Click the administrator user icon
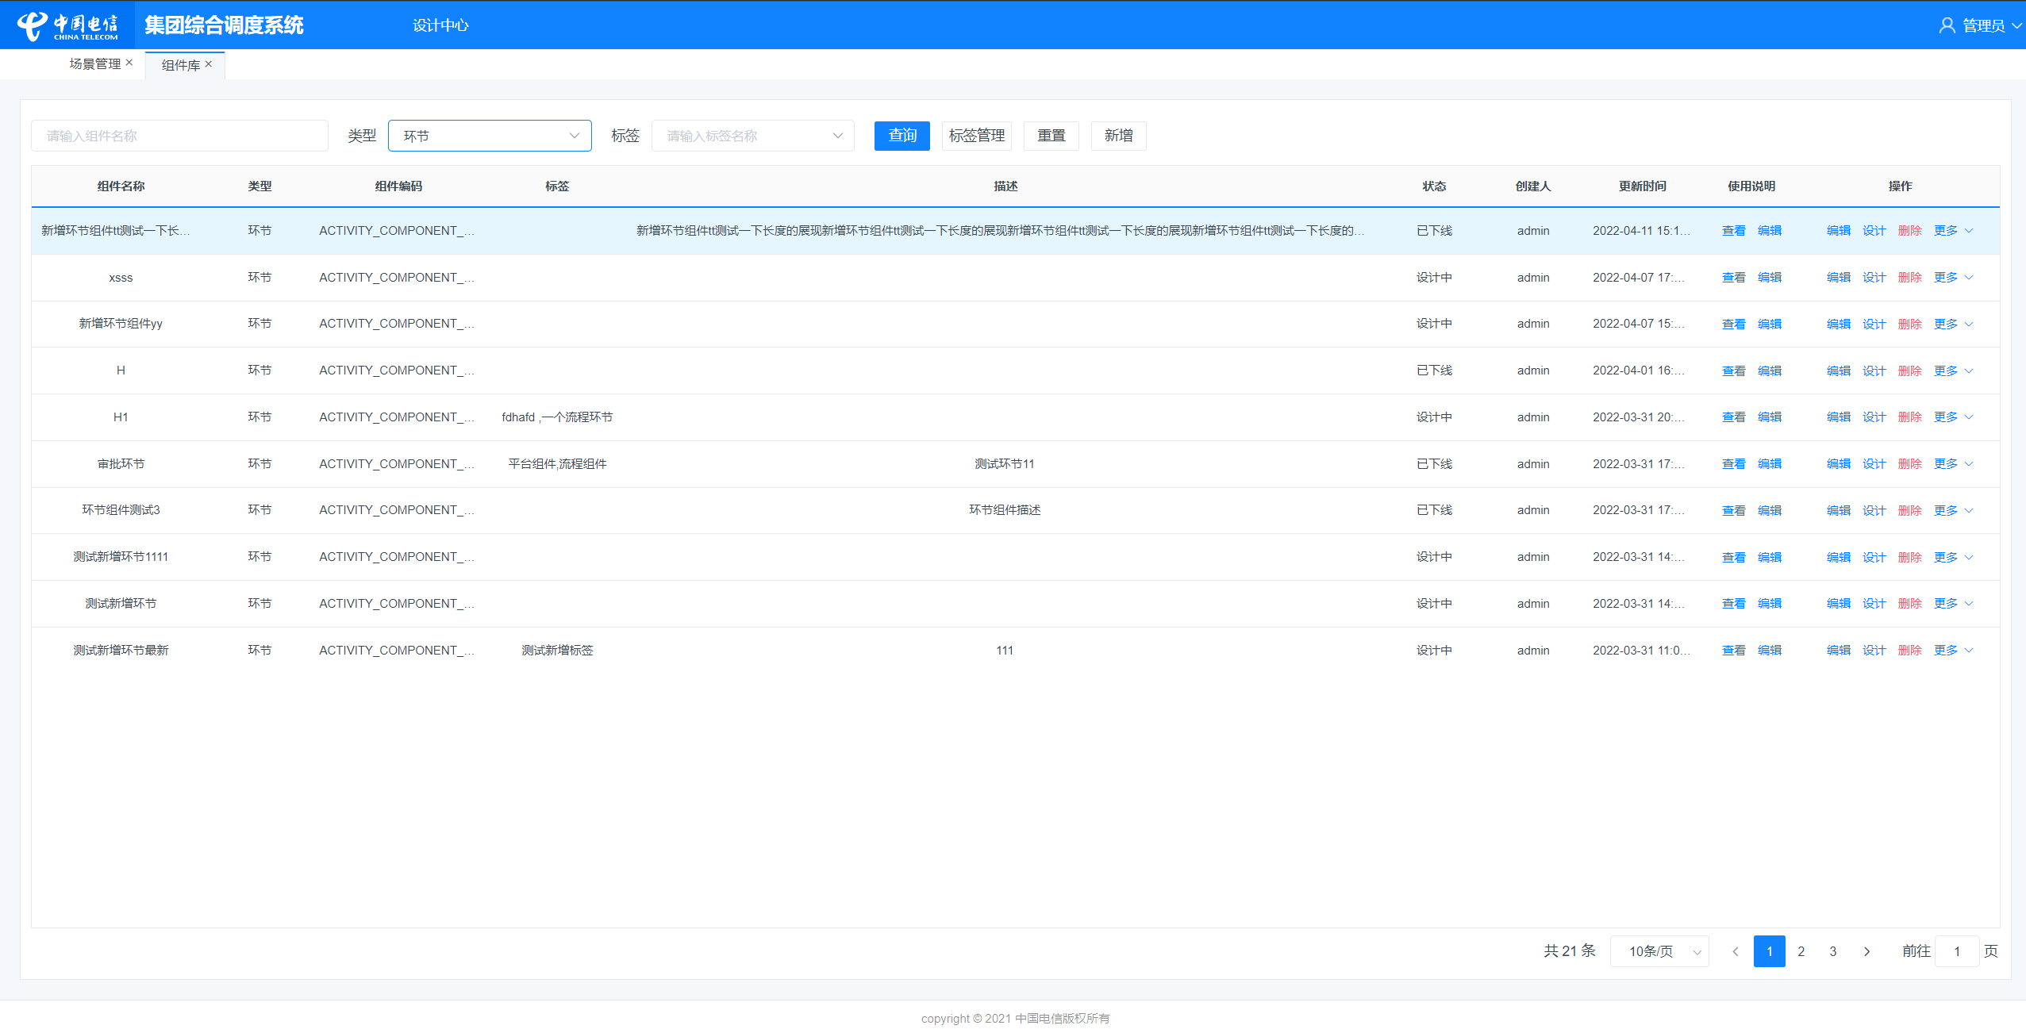This screenshot has height=1033, width=2026. pos(1947,25)
